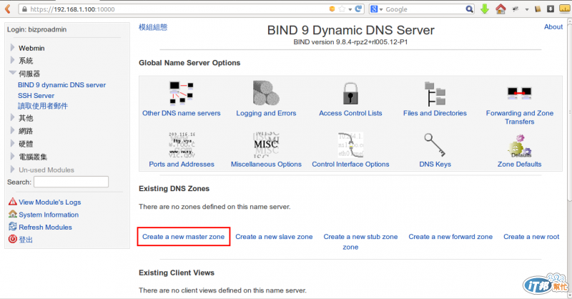Open the search engine dropdown next to Google
This screenshot has width=572, height=299.
(x=381, y=9)
